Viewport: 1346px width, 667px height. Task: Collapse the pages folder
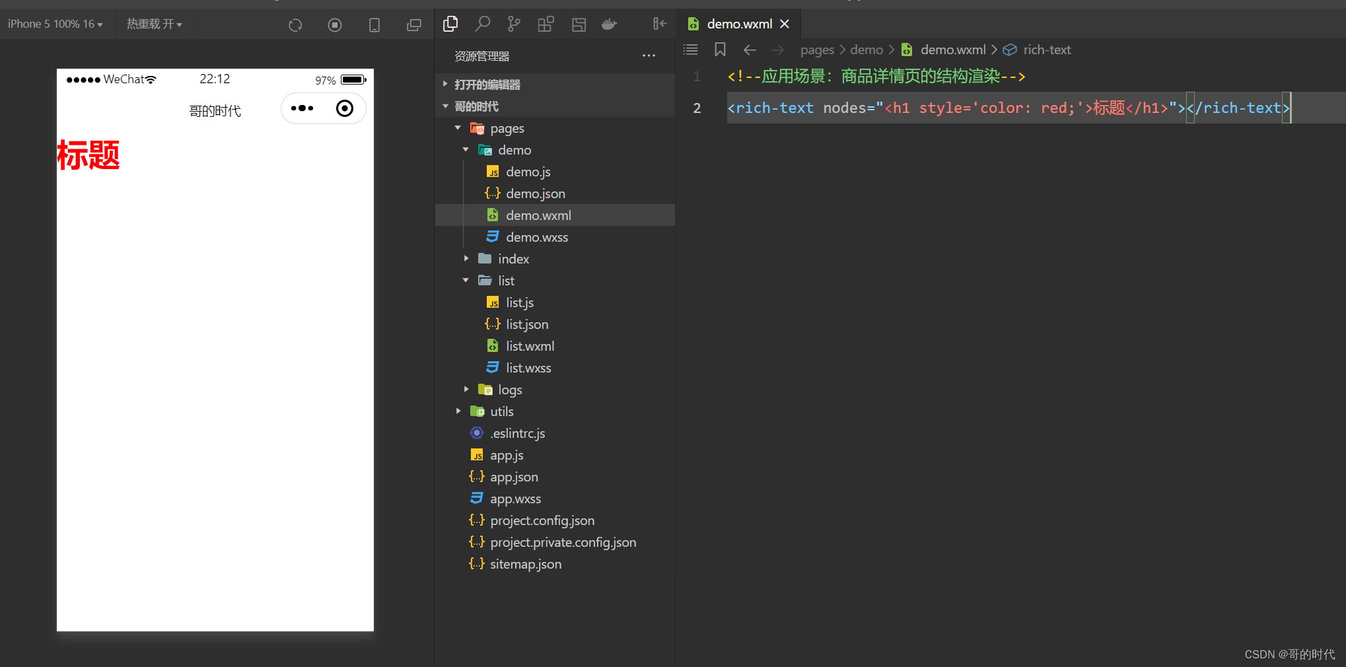tap(555, 128)
